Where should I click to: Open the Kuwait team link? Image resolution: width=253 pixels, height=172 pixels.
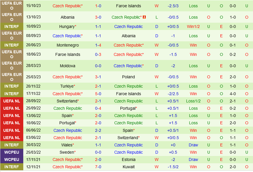(x=129, y=167)
